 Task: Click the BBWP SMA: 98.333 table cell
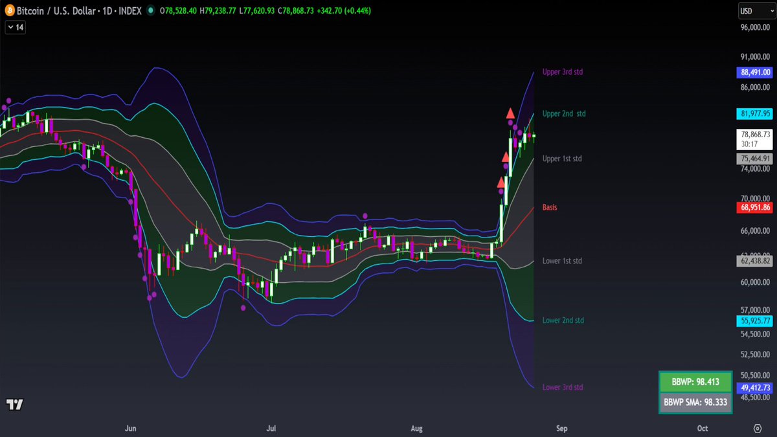pyautogui.click(x=695, y=402)
